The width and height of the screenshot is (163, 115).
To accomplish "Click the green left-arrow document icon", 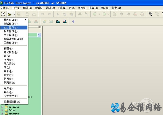I will (95, 14).
